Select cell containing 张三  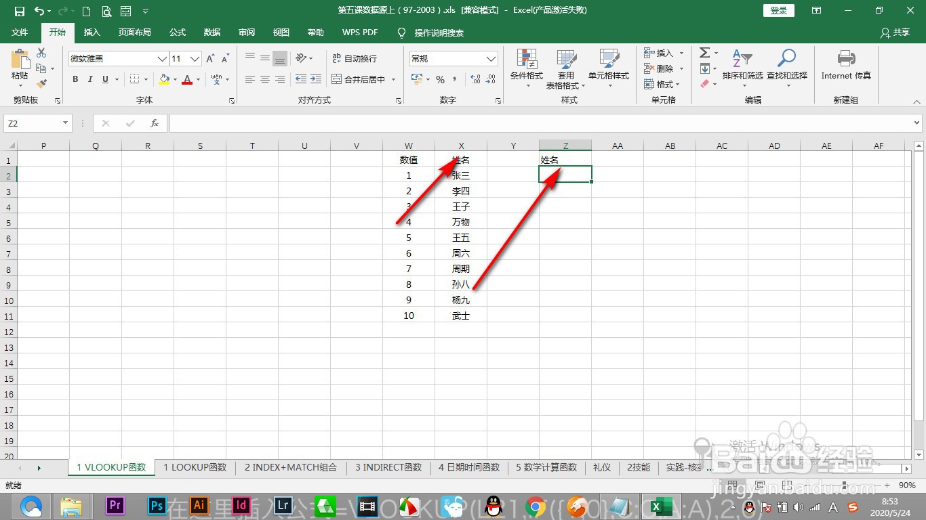point(461,175)
